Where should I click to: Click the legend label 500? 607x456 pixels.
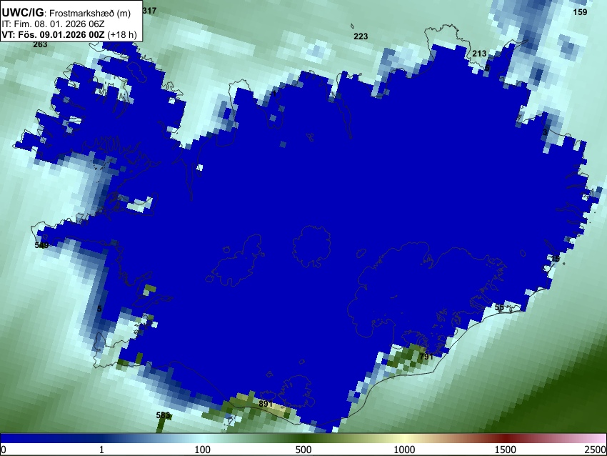coord(303,450)
